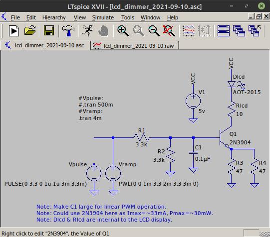Viewport: 270px width, 237px height.
Task: Click the Rlcd resistor symbol
Action: click(x=231, y=109)
